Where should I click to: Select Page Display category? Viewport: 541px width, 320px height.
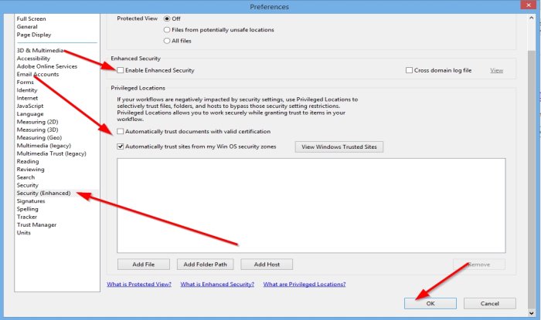point(34,35)
